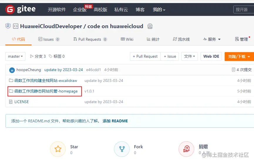The height and width of the screenshot is (163, 254).
Task: Click the + Pull Request button
Action: [145, 56]
